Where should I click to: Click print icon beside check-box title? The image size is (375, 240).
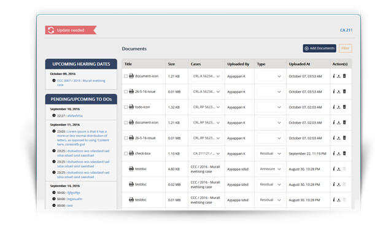coord(131,153)
